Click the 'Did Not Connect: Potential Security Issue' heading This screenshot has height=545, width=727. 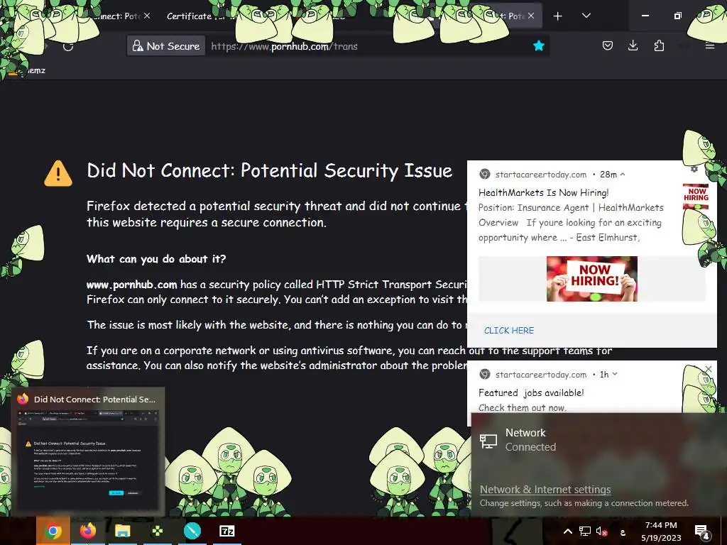269,170
